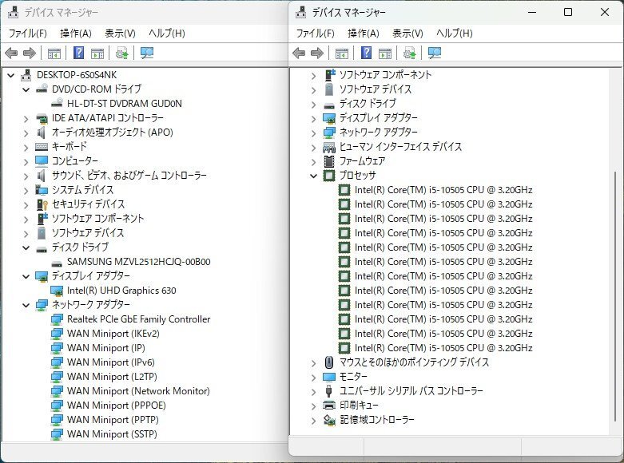624x463 pixels.
Task: Maximize the right Device Manager window
Action: (x=568, y=12)
